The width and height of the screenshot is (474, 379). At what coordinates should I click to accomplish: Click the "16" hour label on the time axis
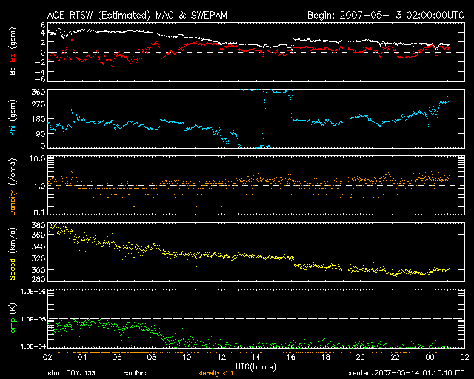[x=291, y=357]
